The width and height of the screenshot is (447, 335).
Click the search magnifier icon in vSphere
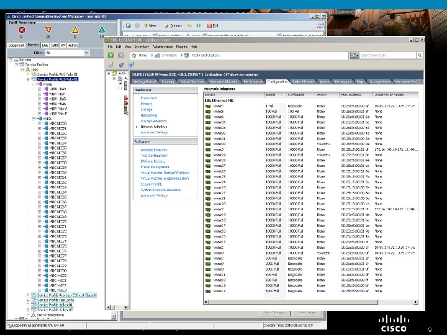[420, 55]
